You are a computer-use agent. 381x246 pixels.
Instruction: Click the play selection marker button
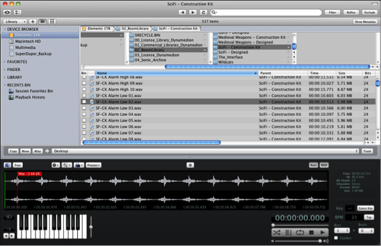pyautogui.click(x=288, y=233)
